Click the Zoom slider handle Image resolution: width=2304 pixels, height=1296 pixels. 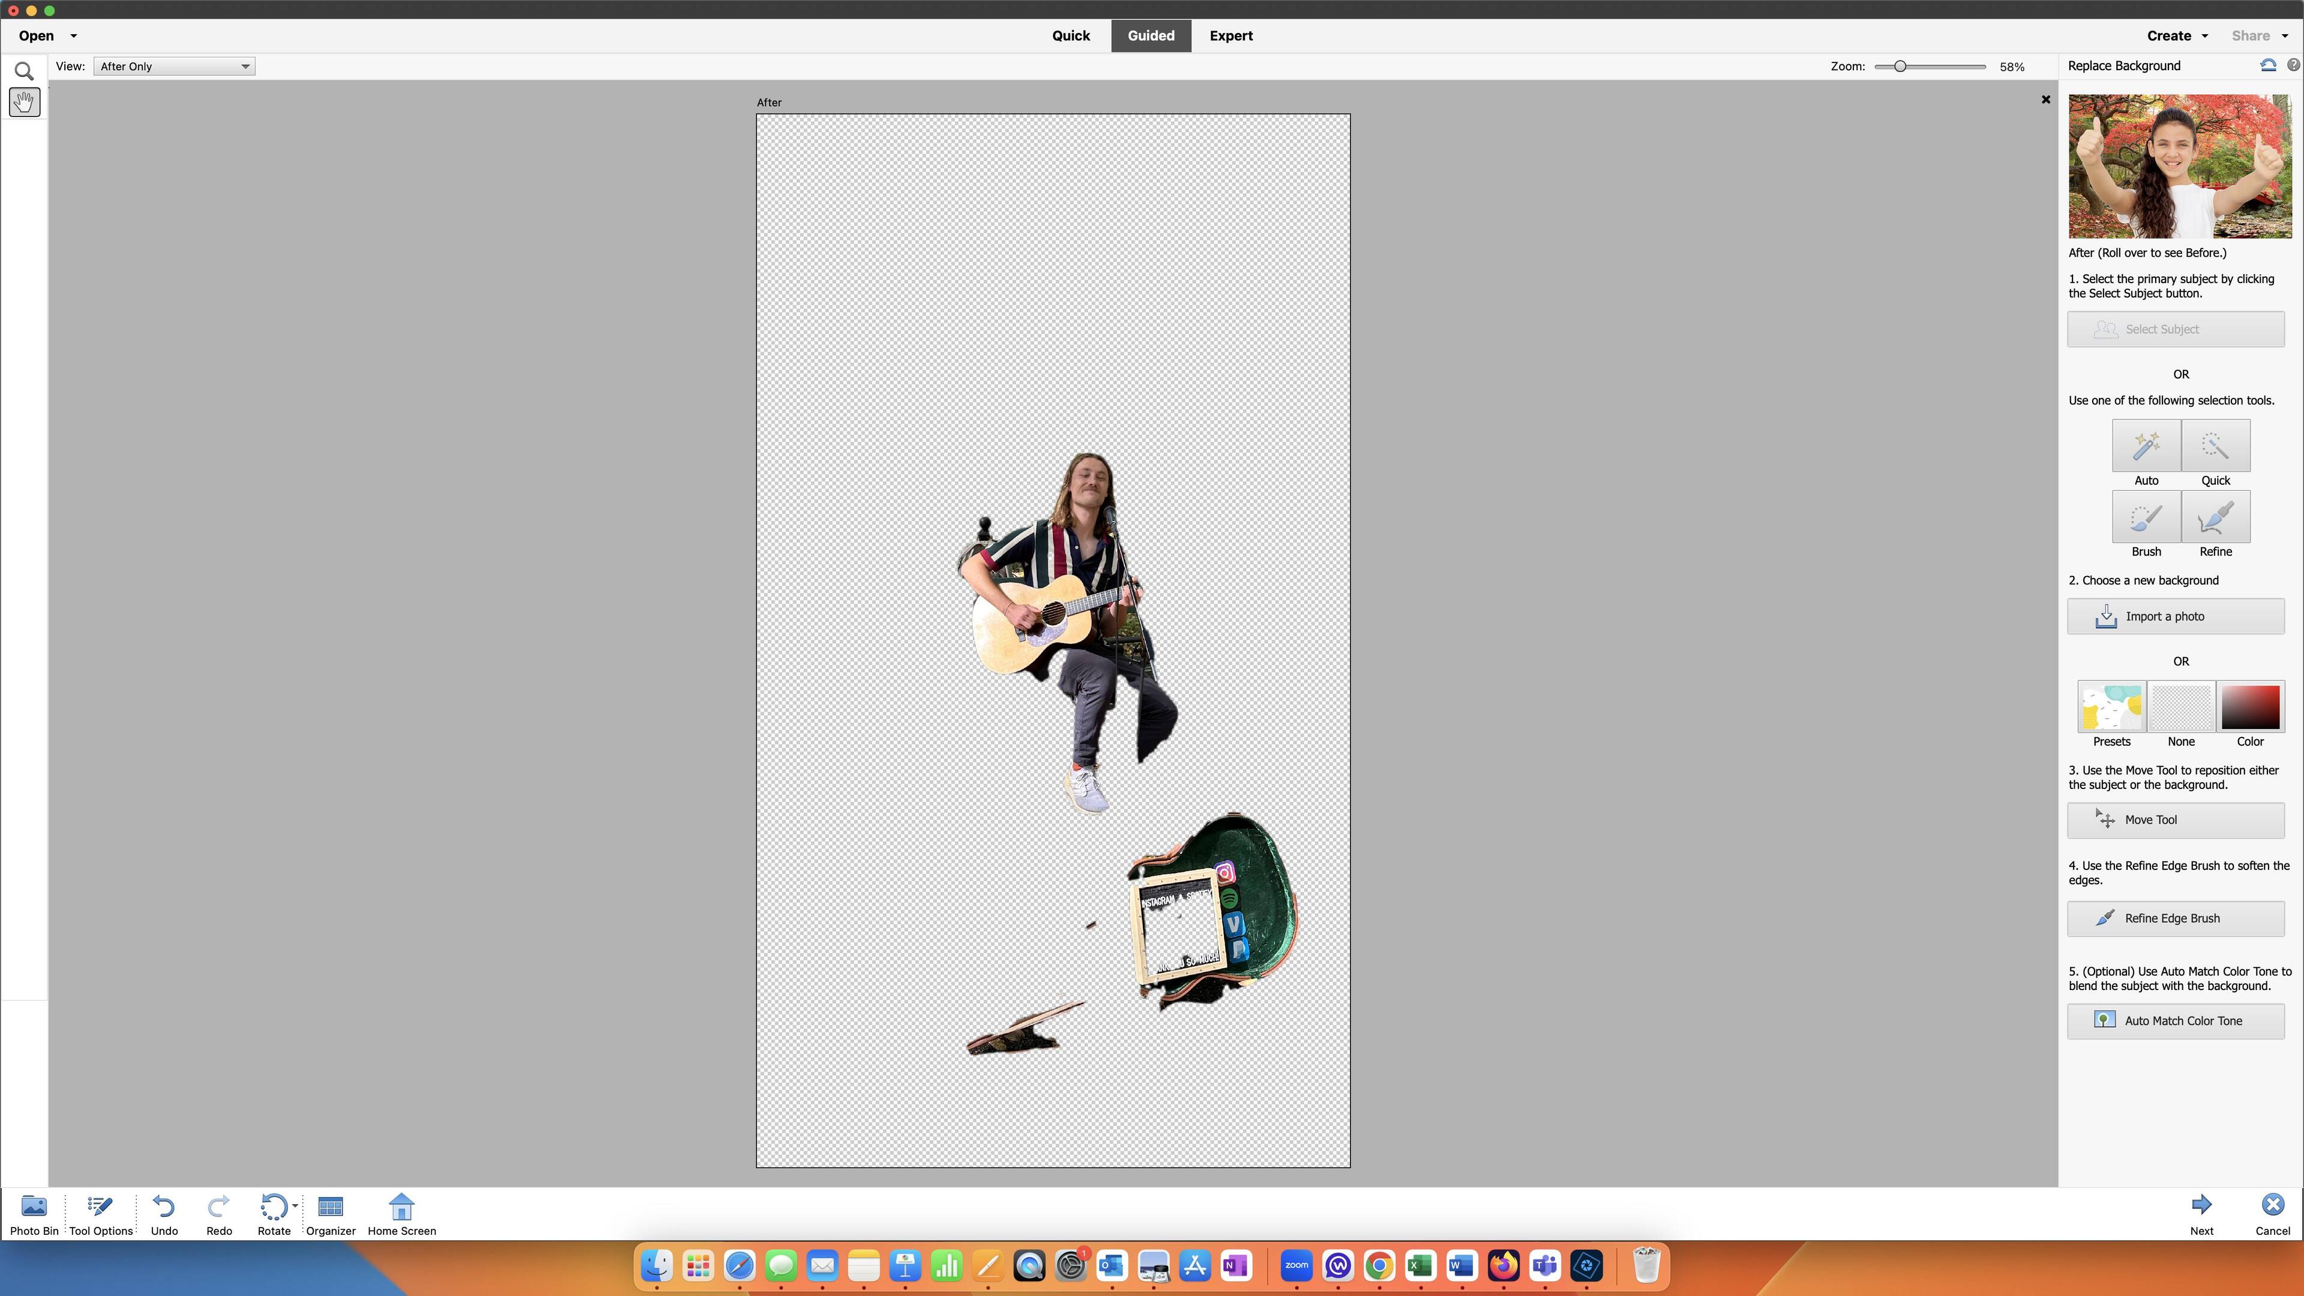coord(1900,66)
